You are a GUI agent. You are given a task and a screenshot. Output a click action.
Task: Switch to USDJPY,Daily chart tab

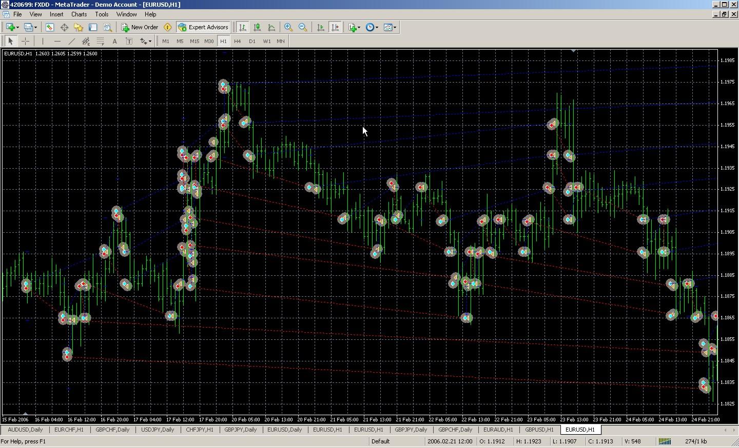pos(158,430)
